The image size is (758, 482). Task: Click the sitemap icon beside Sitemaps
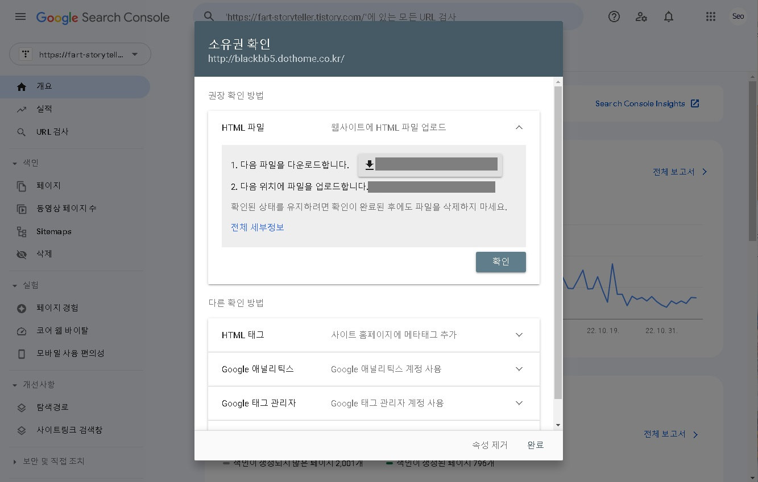22,231
